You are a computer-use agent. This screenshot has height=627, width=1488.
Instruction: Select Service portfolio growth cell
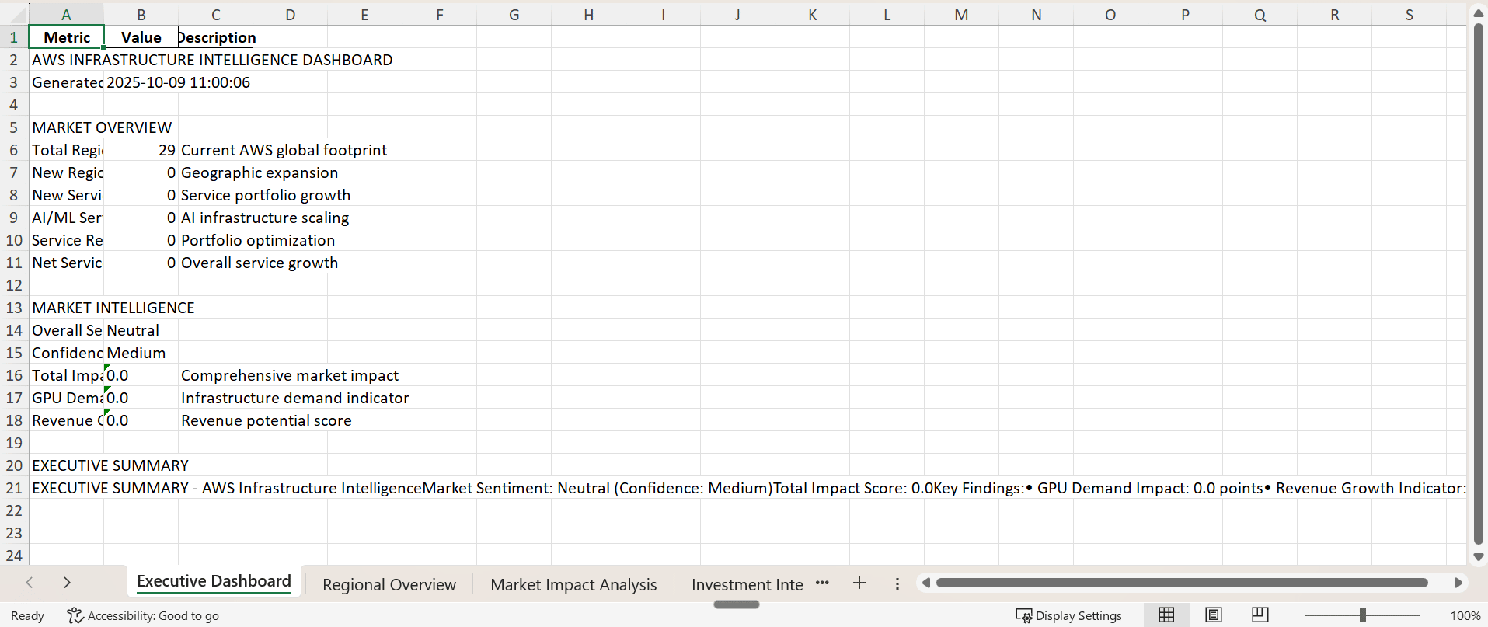pyautogui.click(x=266, y=195)
